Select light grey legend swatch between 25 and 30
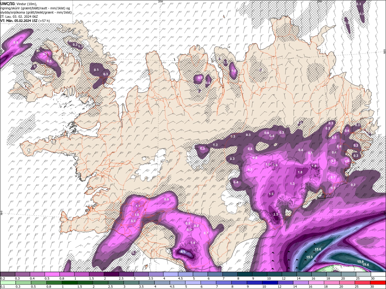Image resolution: width=386 pixels, height=289 pixels. pos(363,274)
